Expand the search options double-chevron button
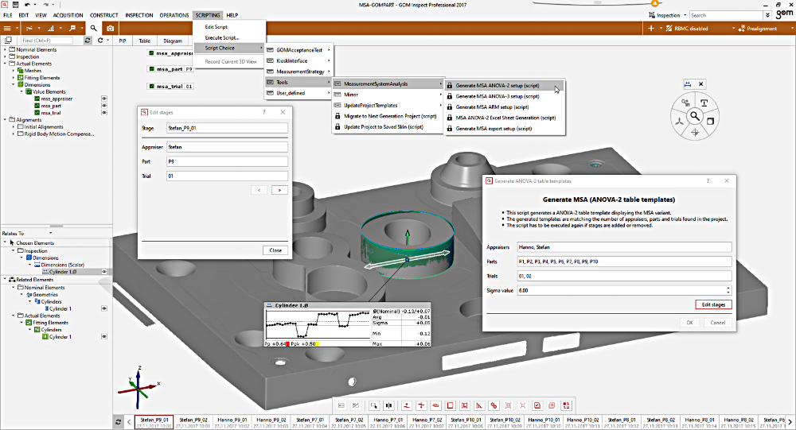 click(768, 15)
